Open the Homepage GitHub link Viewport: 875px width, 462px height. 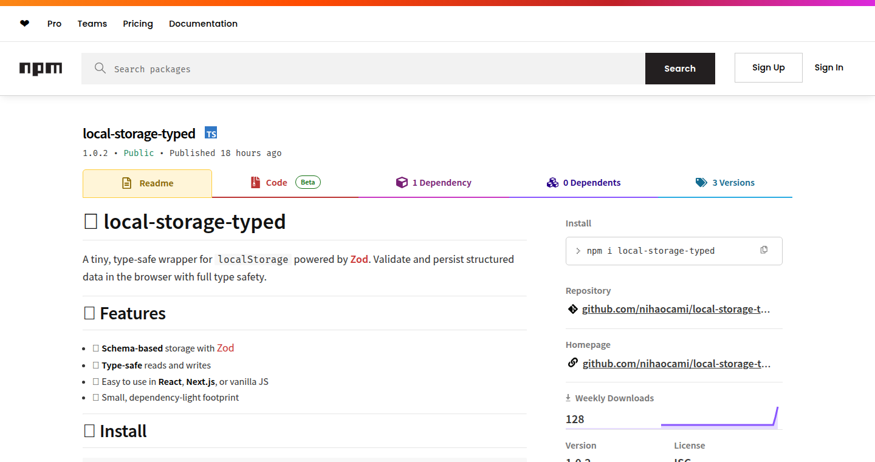[676, 364]
